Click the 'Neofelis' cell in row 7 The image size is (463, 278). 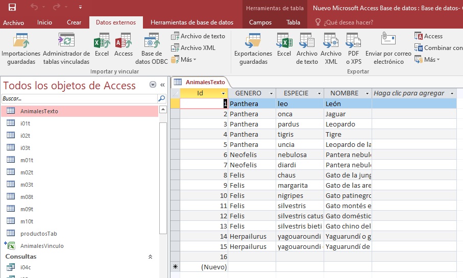pos(252,165)
